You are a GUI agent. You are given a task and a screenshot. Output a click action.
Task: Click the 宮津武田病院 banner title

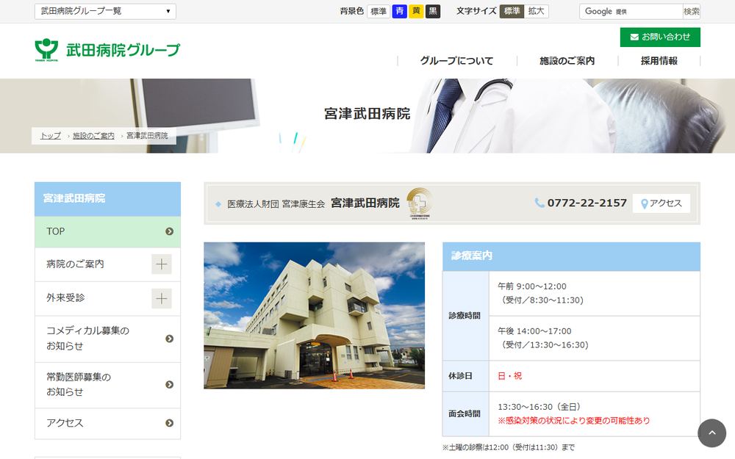pyautogui.click(x=367, y=114)
